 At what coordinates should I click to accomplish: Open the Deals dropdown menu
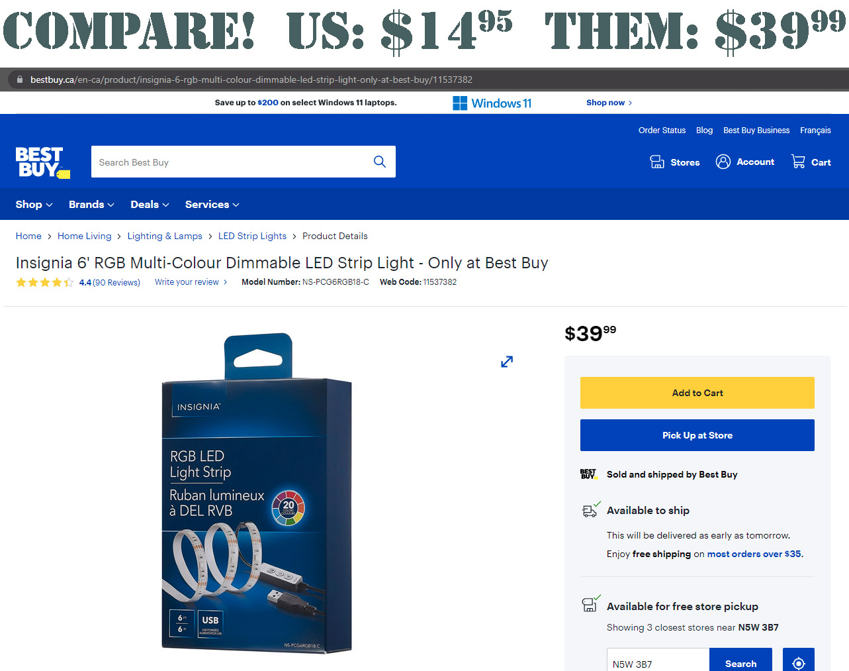150,205
